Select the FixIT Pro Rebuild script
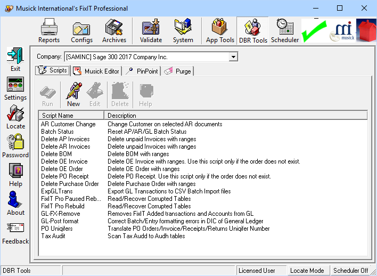The width and height of the screenshot is (377, 276). click(63, 206)
